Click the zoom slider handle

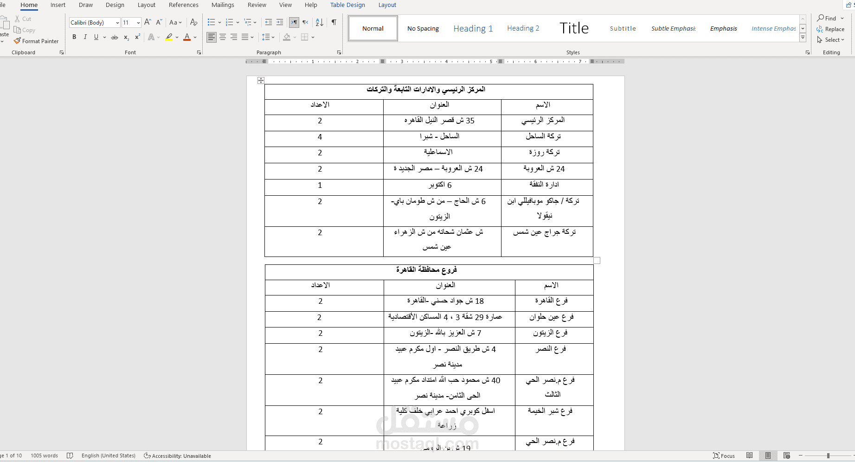coord(828,456)
